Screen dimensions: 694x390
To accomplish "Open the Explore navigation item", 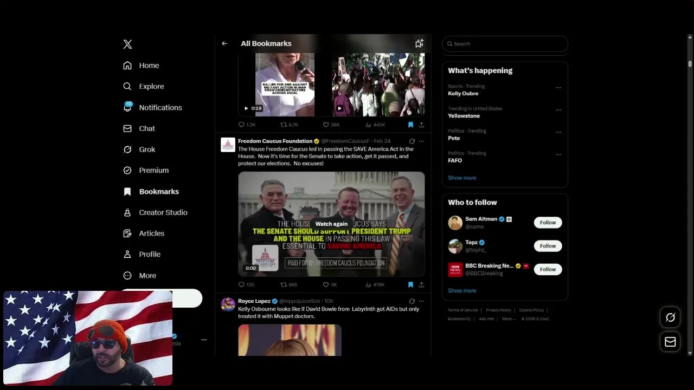I will coord(143,87).
